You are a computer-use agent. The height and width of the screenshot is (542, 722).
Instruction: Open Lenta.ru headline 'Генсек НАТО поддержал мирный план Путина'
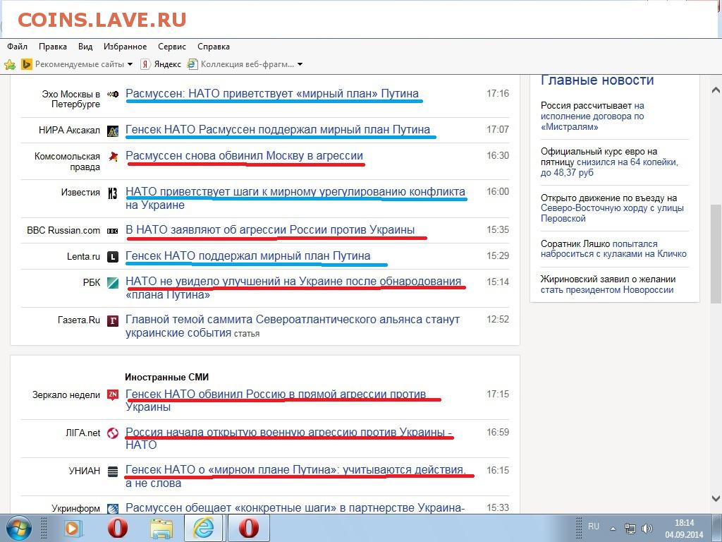pyautogui.click(x=247, y=255)
